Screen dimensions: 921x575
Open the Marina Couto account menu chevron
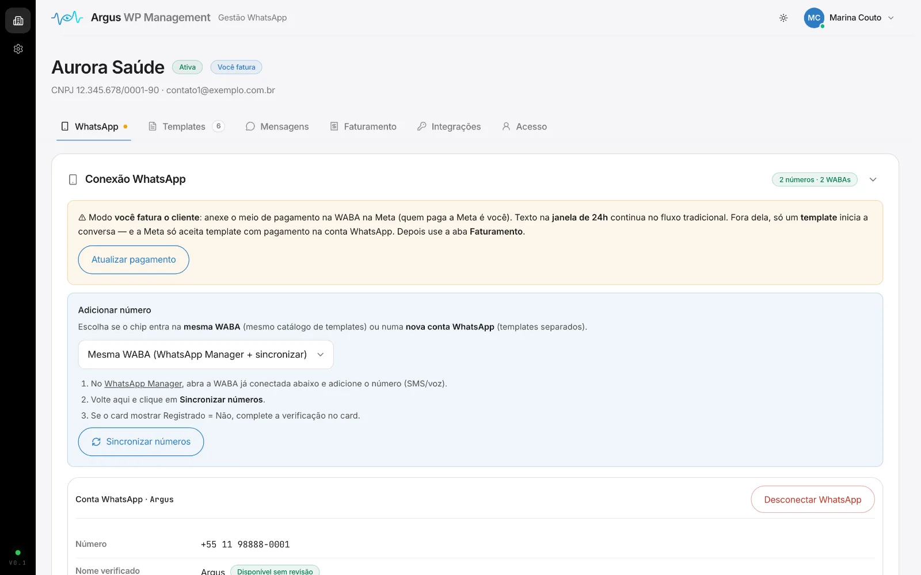point(891,18)
